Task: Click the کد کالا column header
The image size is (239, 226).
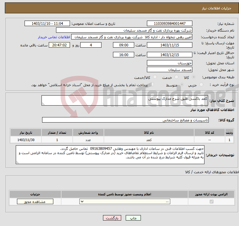Action: pyautogui.click(x=210, y=133)
